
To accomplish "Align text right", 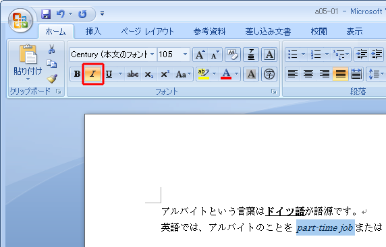I will (325, 74).
